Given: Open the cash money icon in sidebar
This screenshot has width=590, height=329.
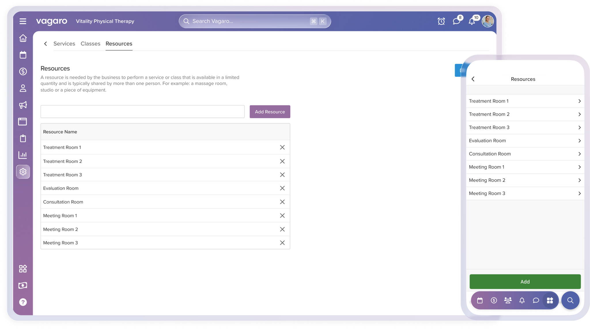Looking at the screenshot, I should pyautogui.click(x=23, y=285).
